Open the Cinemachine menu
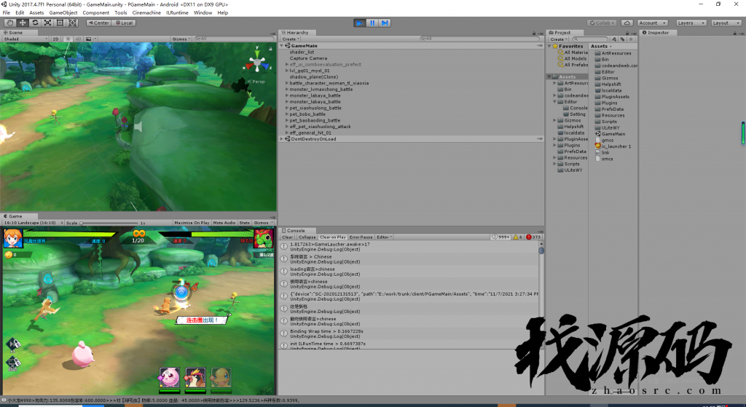Image resolution: width=746 pixels, height=407 pixels. pos(146,13)
